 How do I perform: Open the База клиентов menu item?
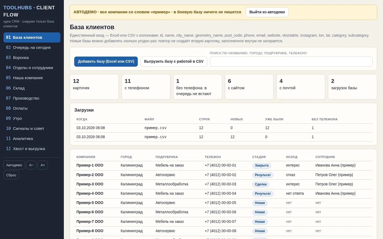point(32,37)
